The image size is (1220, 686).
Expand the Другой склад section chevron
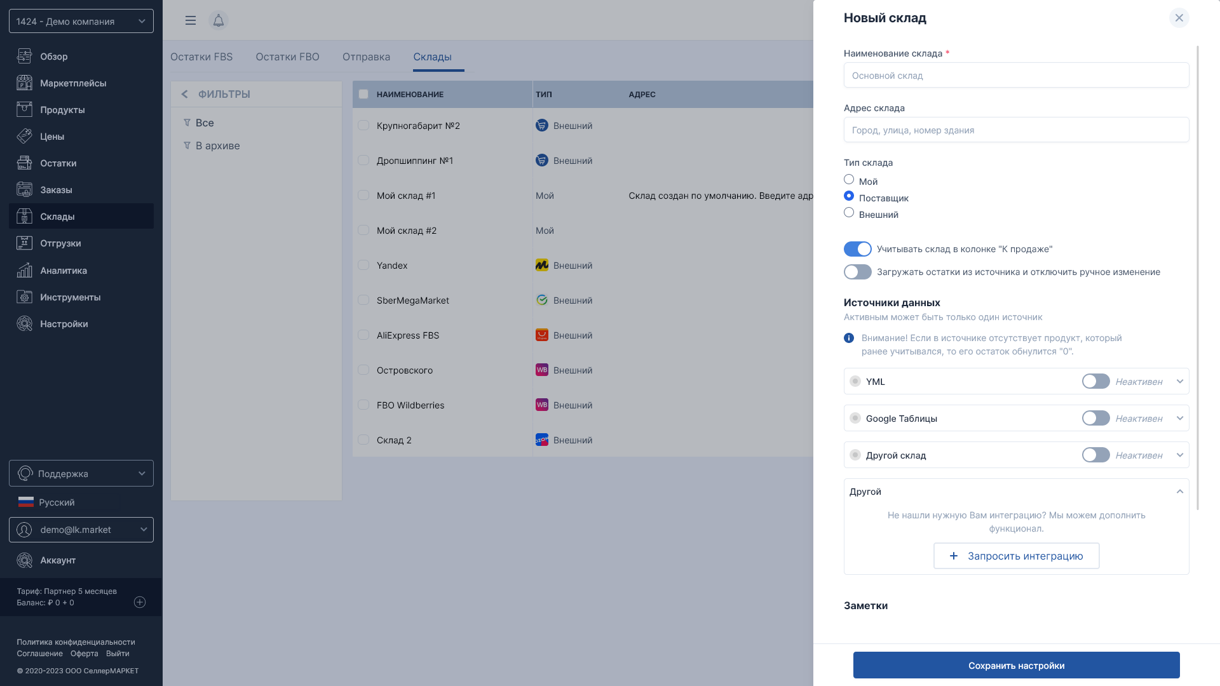point(1180,455)
